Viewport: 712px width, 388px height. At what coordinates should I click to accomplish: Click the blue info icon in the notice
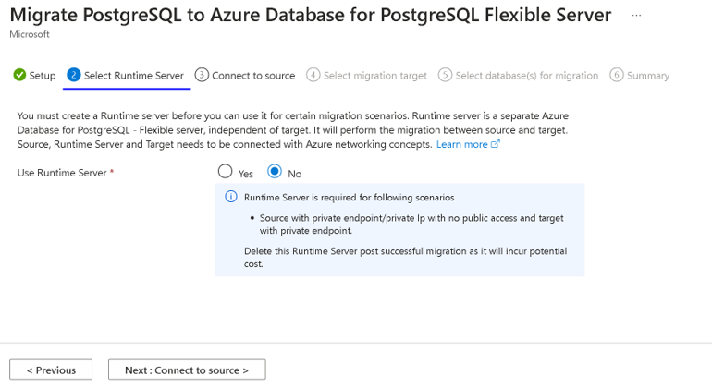231,198
